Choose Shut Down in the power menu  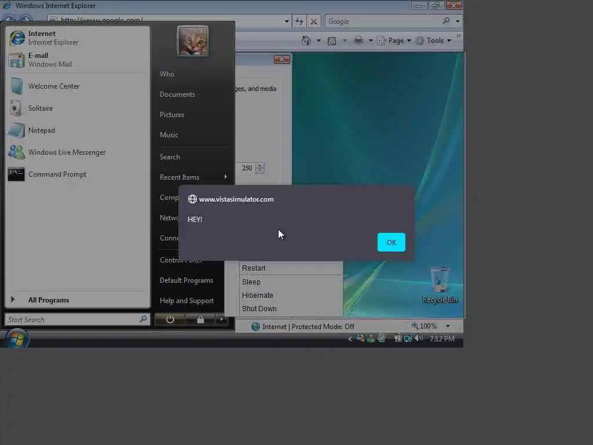click(x=291, y=309)
